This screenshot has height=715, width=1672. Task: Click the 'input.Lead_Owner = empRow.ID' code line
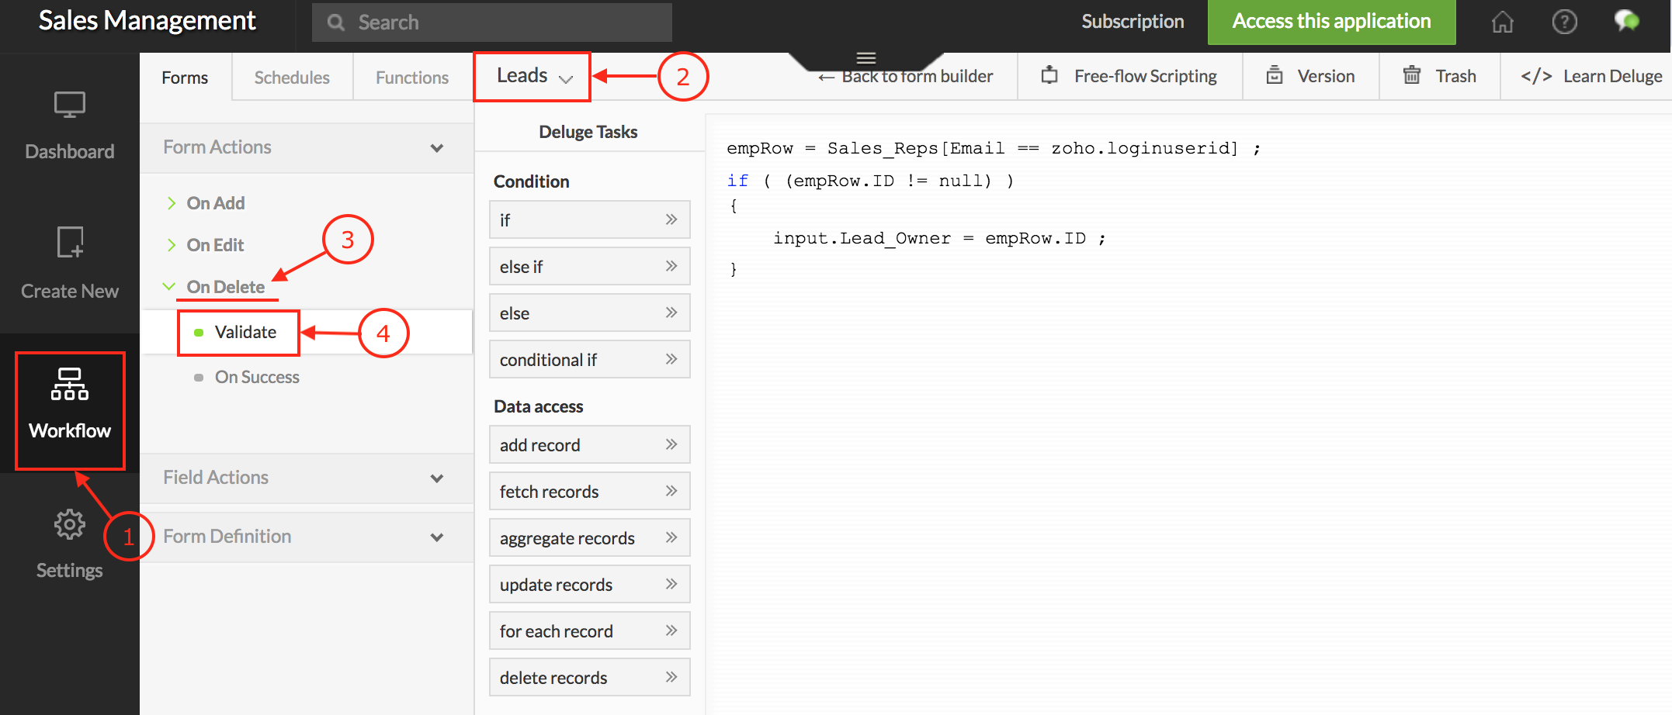click(939, 238)
